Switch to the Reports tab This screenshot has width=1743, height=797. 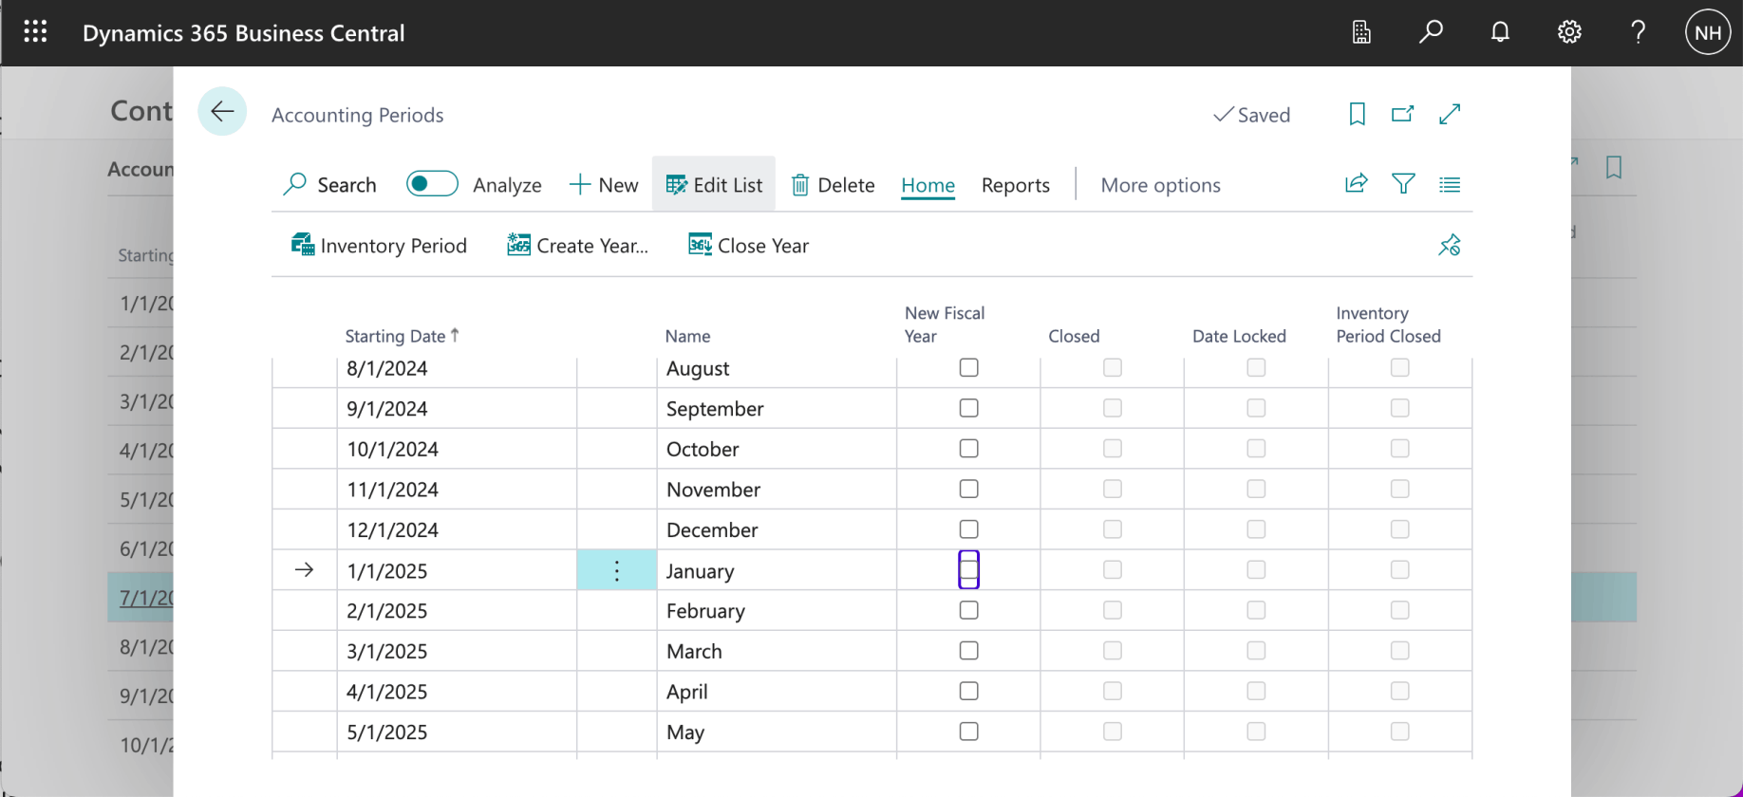point(1015,185)
